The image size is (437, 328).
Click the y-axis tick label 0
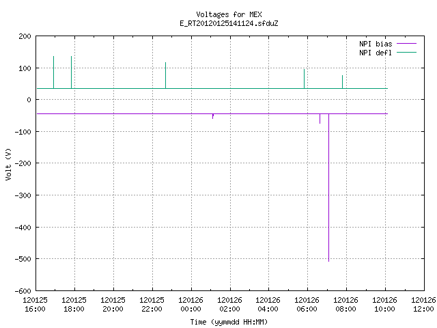pyautogui.click(x=29, y=100)
